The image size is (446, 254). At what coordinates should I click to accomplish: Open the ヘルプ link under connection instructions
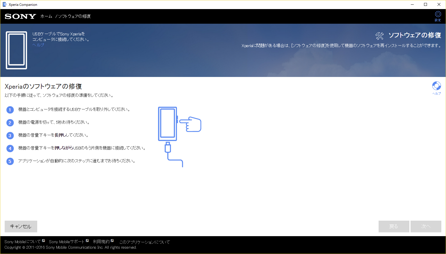click(38, 45)
